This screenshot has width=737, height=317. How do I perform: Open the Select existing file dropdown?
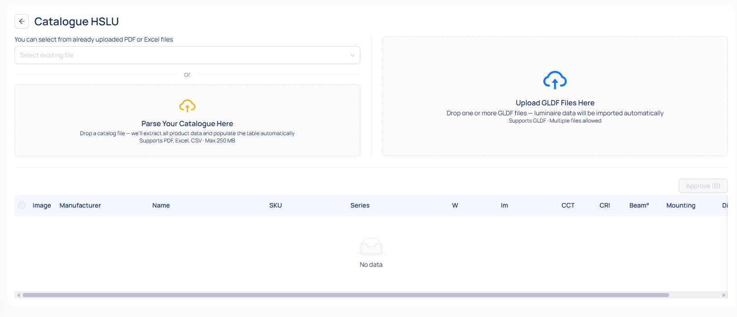click(181, 55)
